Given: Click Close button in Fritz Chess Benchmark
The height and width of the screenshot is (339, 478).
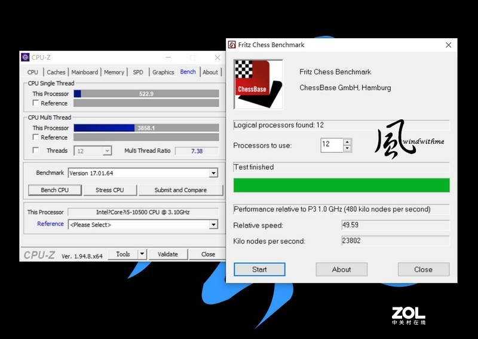Looking at the screenshot, I should coord(423,270).
